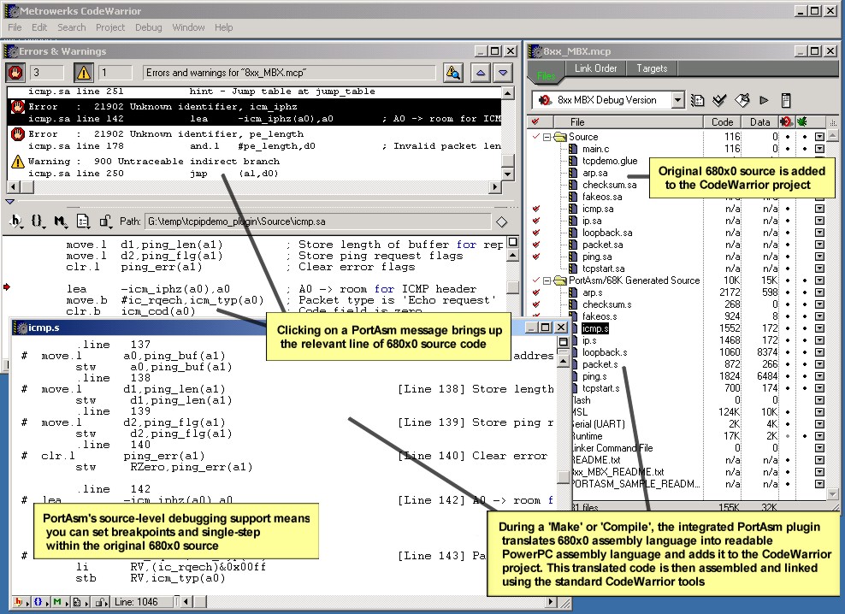Image resolution: width=845 pixels, height=614 pixels.
Task: Click the Target Settings icon in project toolbar
Action: pos(697,100)
